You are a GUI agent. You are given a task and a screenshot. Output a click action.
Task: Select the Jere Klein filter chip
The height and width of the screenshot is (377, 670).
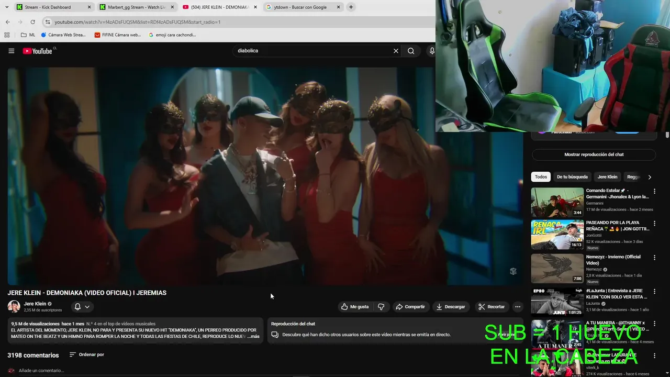pyautogui.click(x=607, y=177)
